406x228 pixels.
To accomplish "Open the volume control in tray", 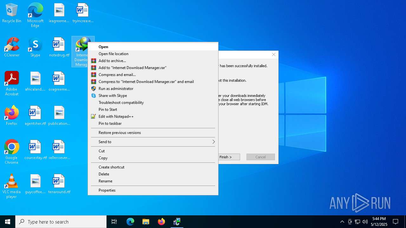I will (x=365, y=222).
